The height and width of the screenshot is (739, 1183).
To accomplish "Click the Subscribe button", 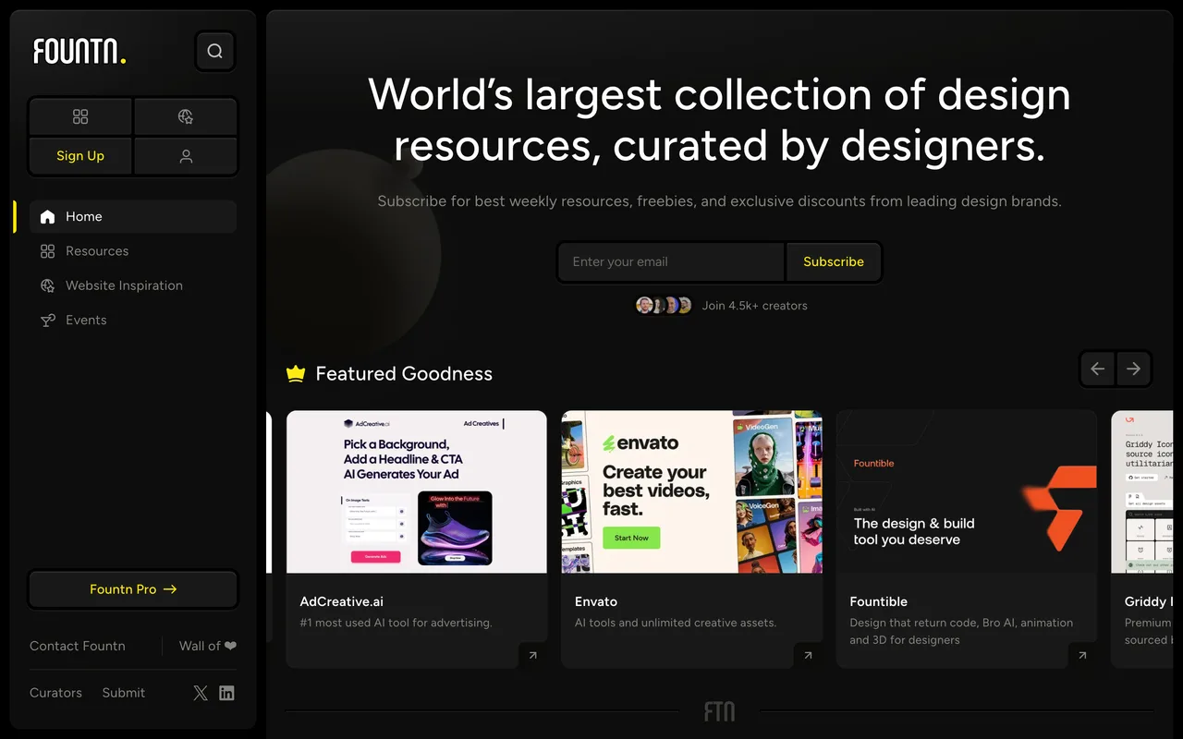I will pos(834,261).
